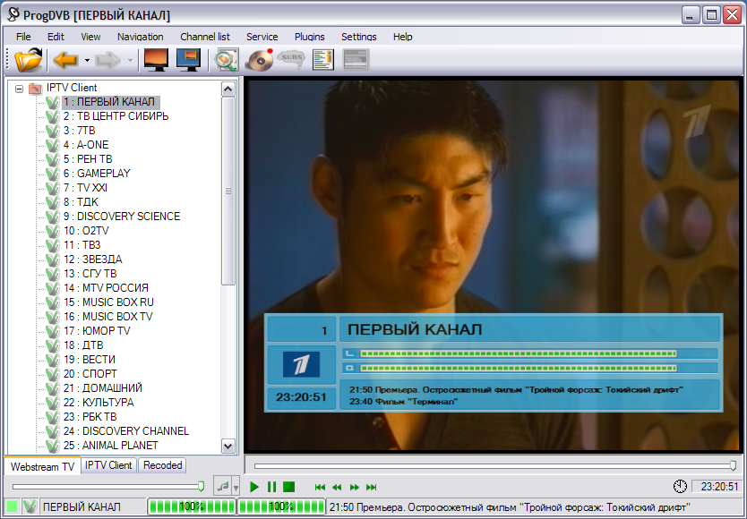Open the Plugins menu

pos(310,37)
